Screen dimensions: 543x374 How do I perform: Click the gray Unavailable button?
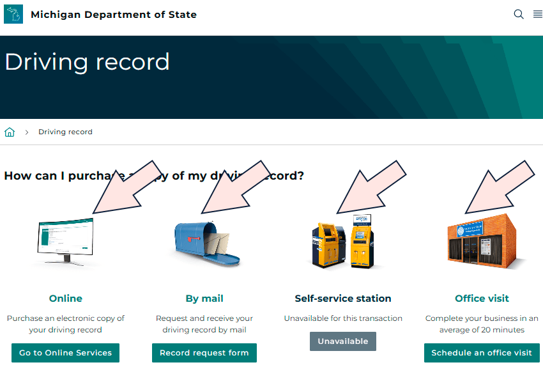pos(343,341)
